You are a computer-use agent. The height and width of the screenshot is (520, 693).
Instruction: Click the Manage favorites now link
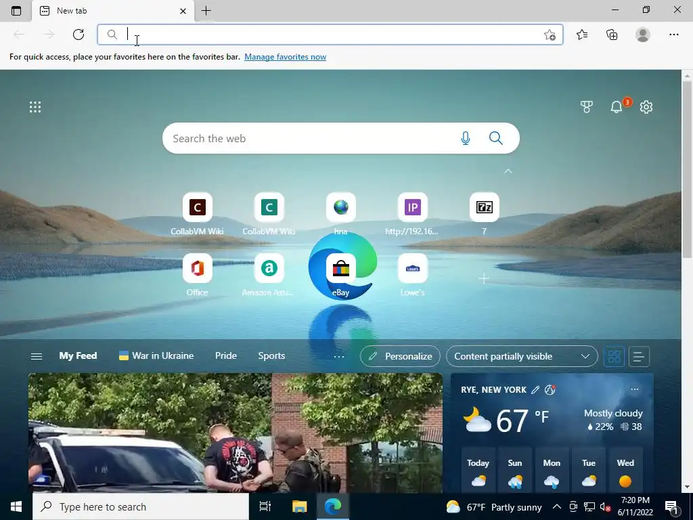click(285, 57)
